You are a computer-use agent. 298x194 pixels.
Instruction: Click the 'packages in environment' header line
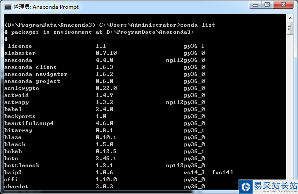[x=99, y=32]
